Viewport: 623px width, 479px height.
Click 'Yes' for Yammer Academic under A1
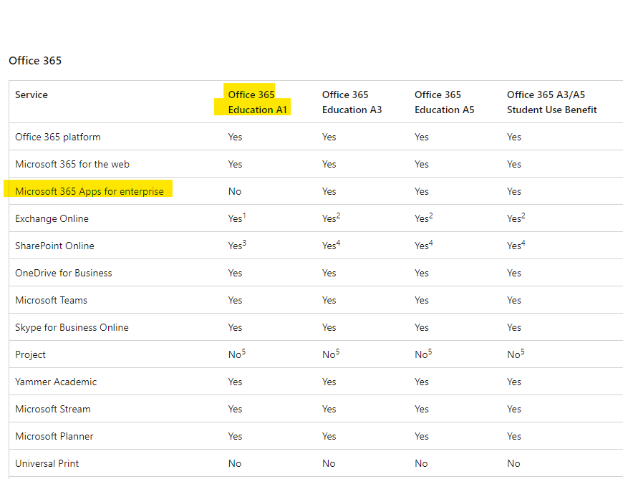pos(235,382)
